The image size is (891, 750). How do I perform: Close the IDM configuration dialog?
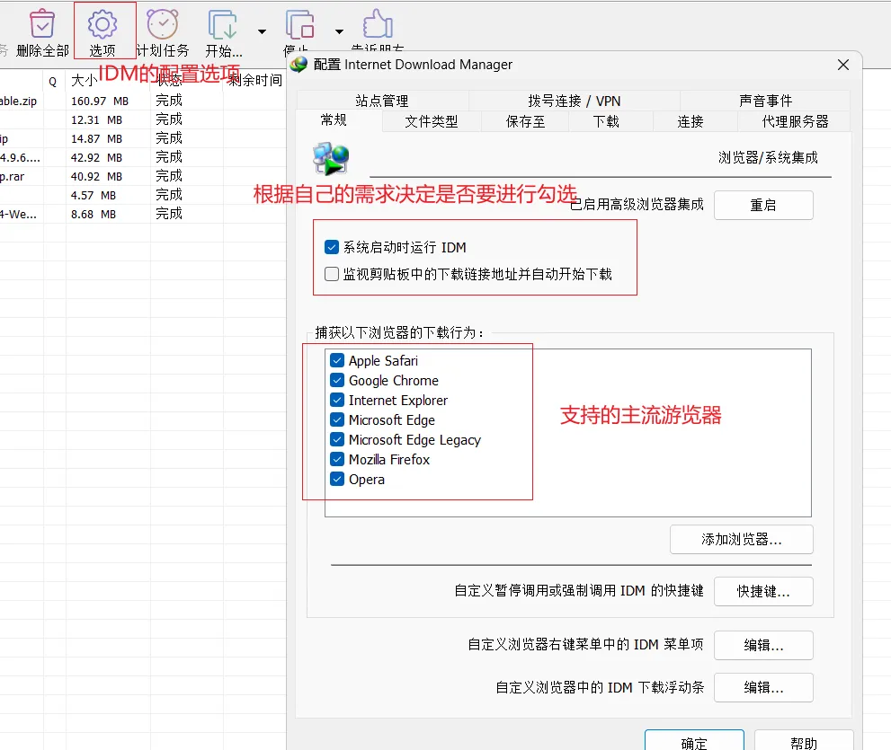pos(843,65)
